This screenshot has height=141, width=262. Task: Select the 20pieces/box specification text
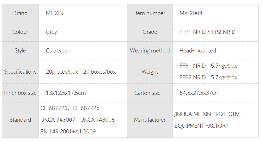[x=62, y=72]
